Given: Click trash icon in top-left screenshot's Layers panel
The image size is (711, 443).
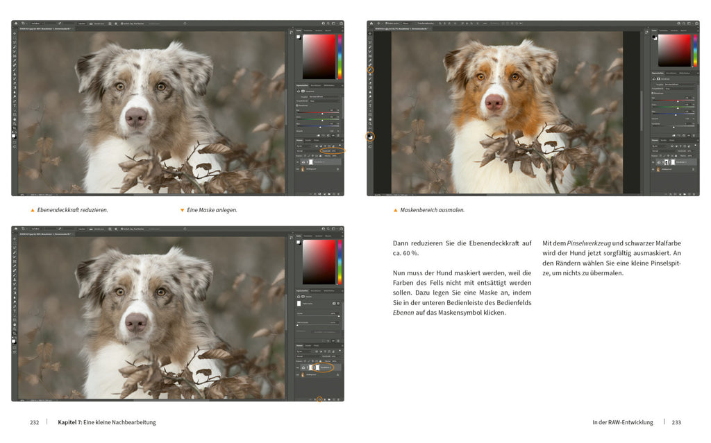Looking at the screenshot, I should pos(340,195).
